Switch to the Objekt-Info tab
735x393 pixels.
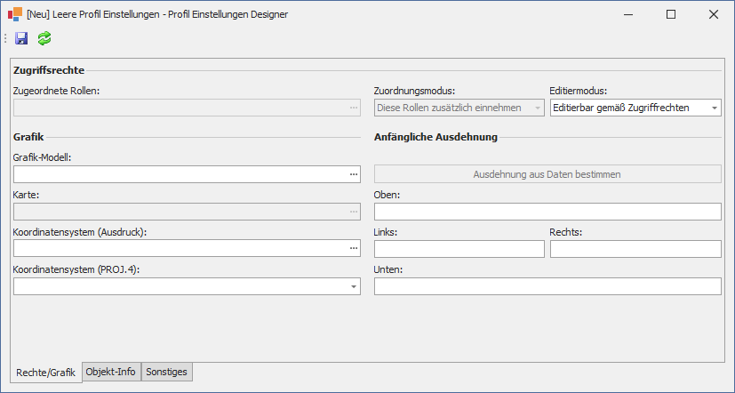click(110, 372)
